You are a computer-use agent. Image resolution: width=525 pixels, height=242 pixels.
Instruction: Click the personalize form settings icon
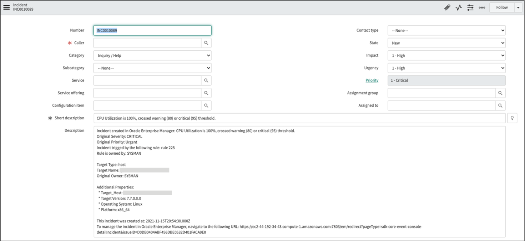click(x=470, y=7)
